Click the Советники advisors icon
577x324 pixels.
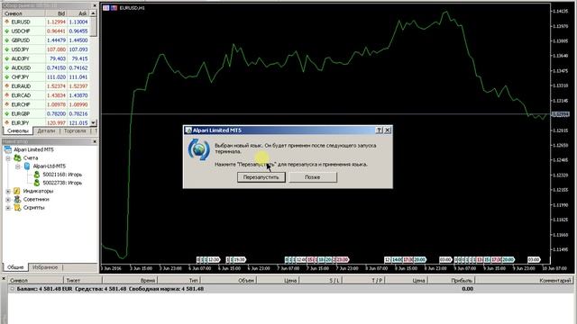17,199
